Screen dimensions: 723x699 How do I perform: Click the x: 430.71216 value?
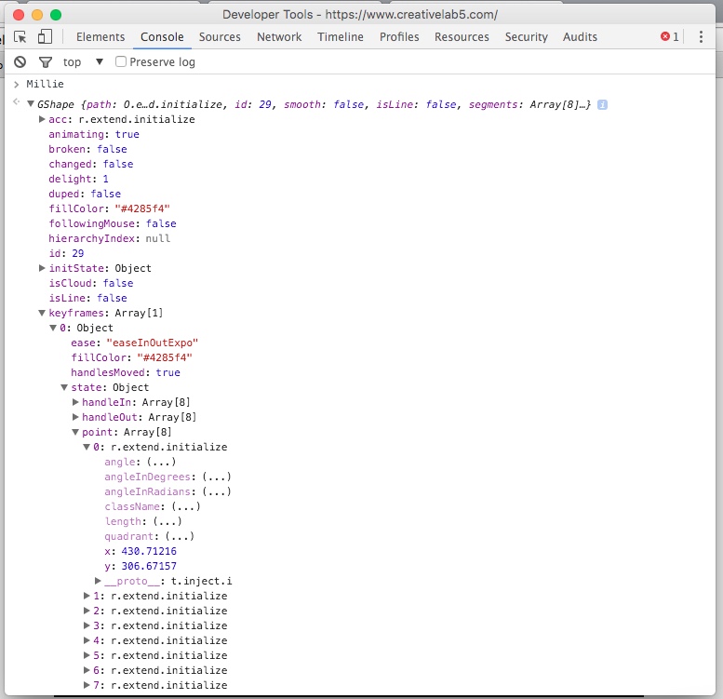(149, 551)
